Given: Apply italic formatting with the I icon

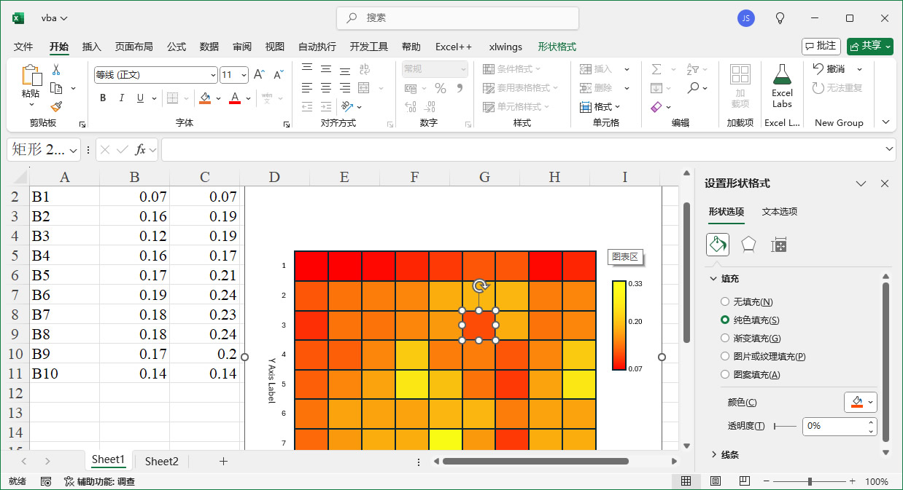Looking at the screenshot, I should [x=121, y=97].
